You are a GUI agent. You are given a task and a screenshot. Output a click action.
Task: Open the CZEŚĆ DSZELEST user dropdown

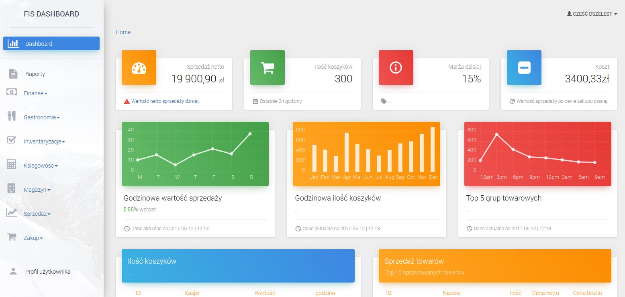tap(592, 14)
